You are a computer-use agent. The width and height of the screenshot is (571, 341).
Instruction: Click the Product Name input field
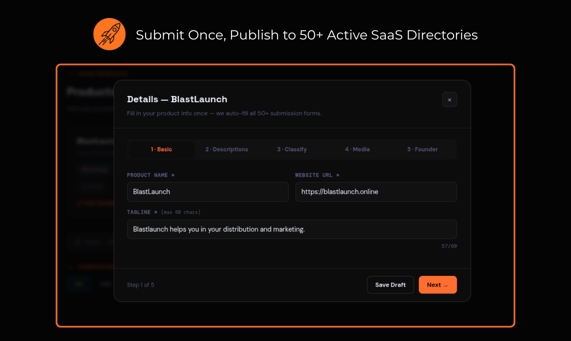point(208,192)
